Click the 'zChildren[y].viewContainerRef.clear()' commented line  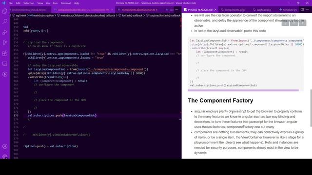coord(61,135)
